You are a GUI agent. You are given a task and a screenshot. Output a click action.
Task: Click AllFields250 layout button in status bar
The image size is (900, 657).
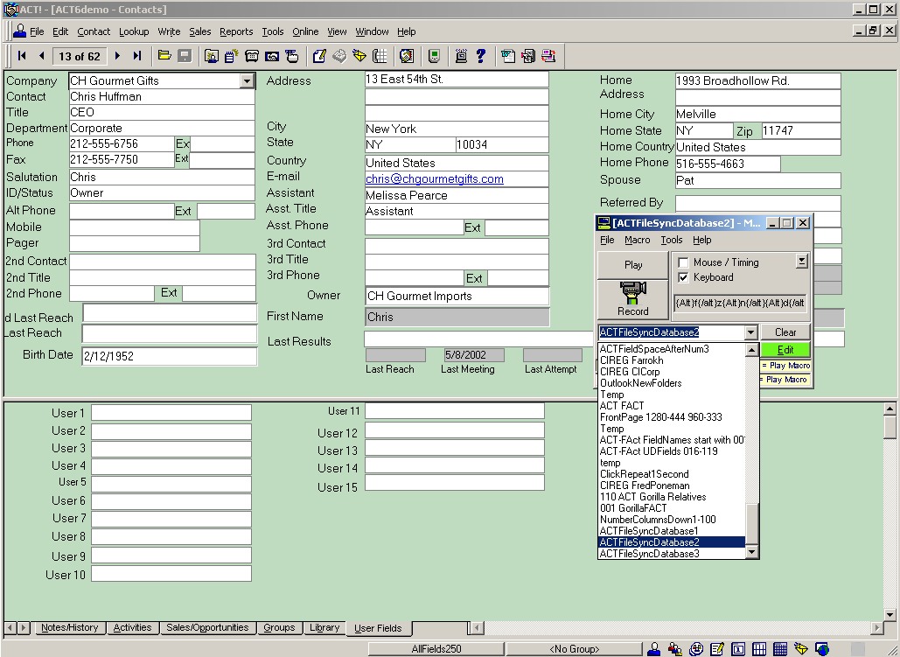(x=436, y=649)
